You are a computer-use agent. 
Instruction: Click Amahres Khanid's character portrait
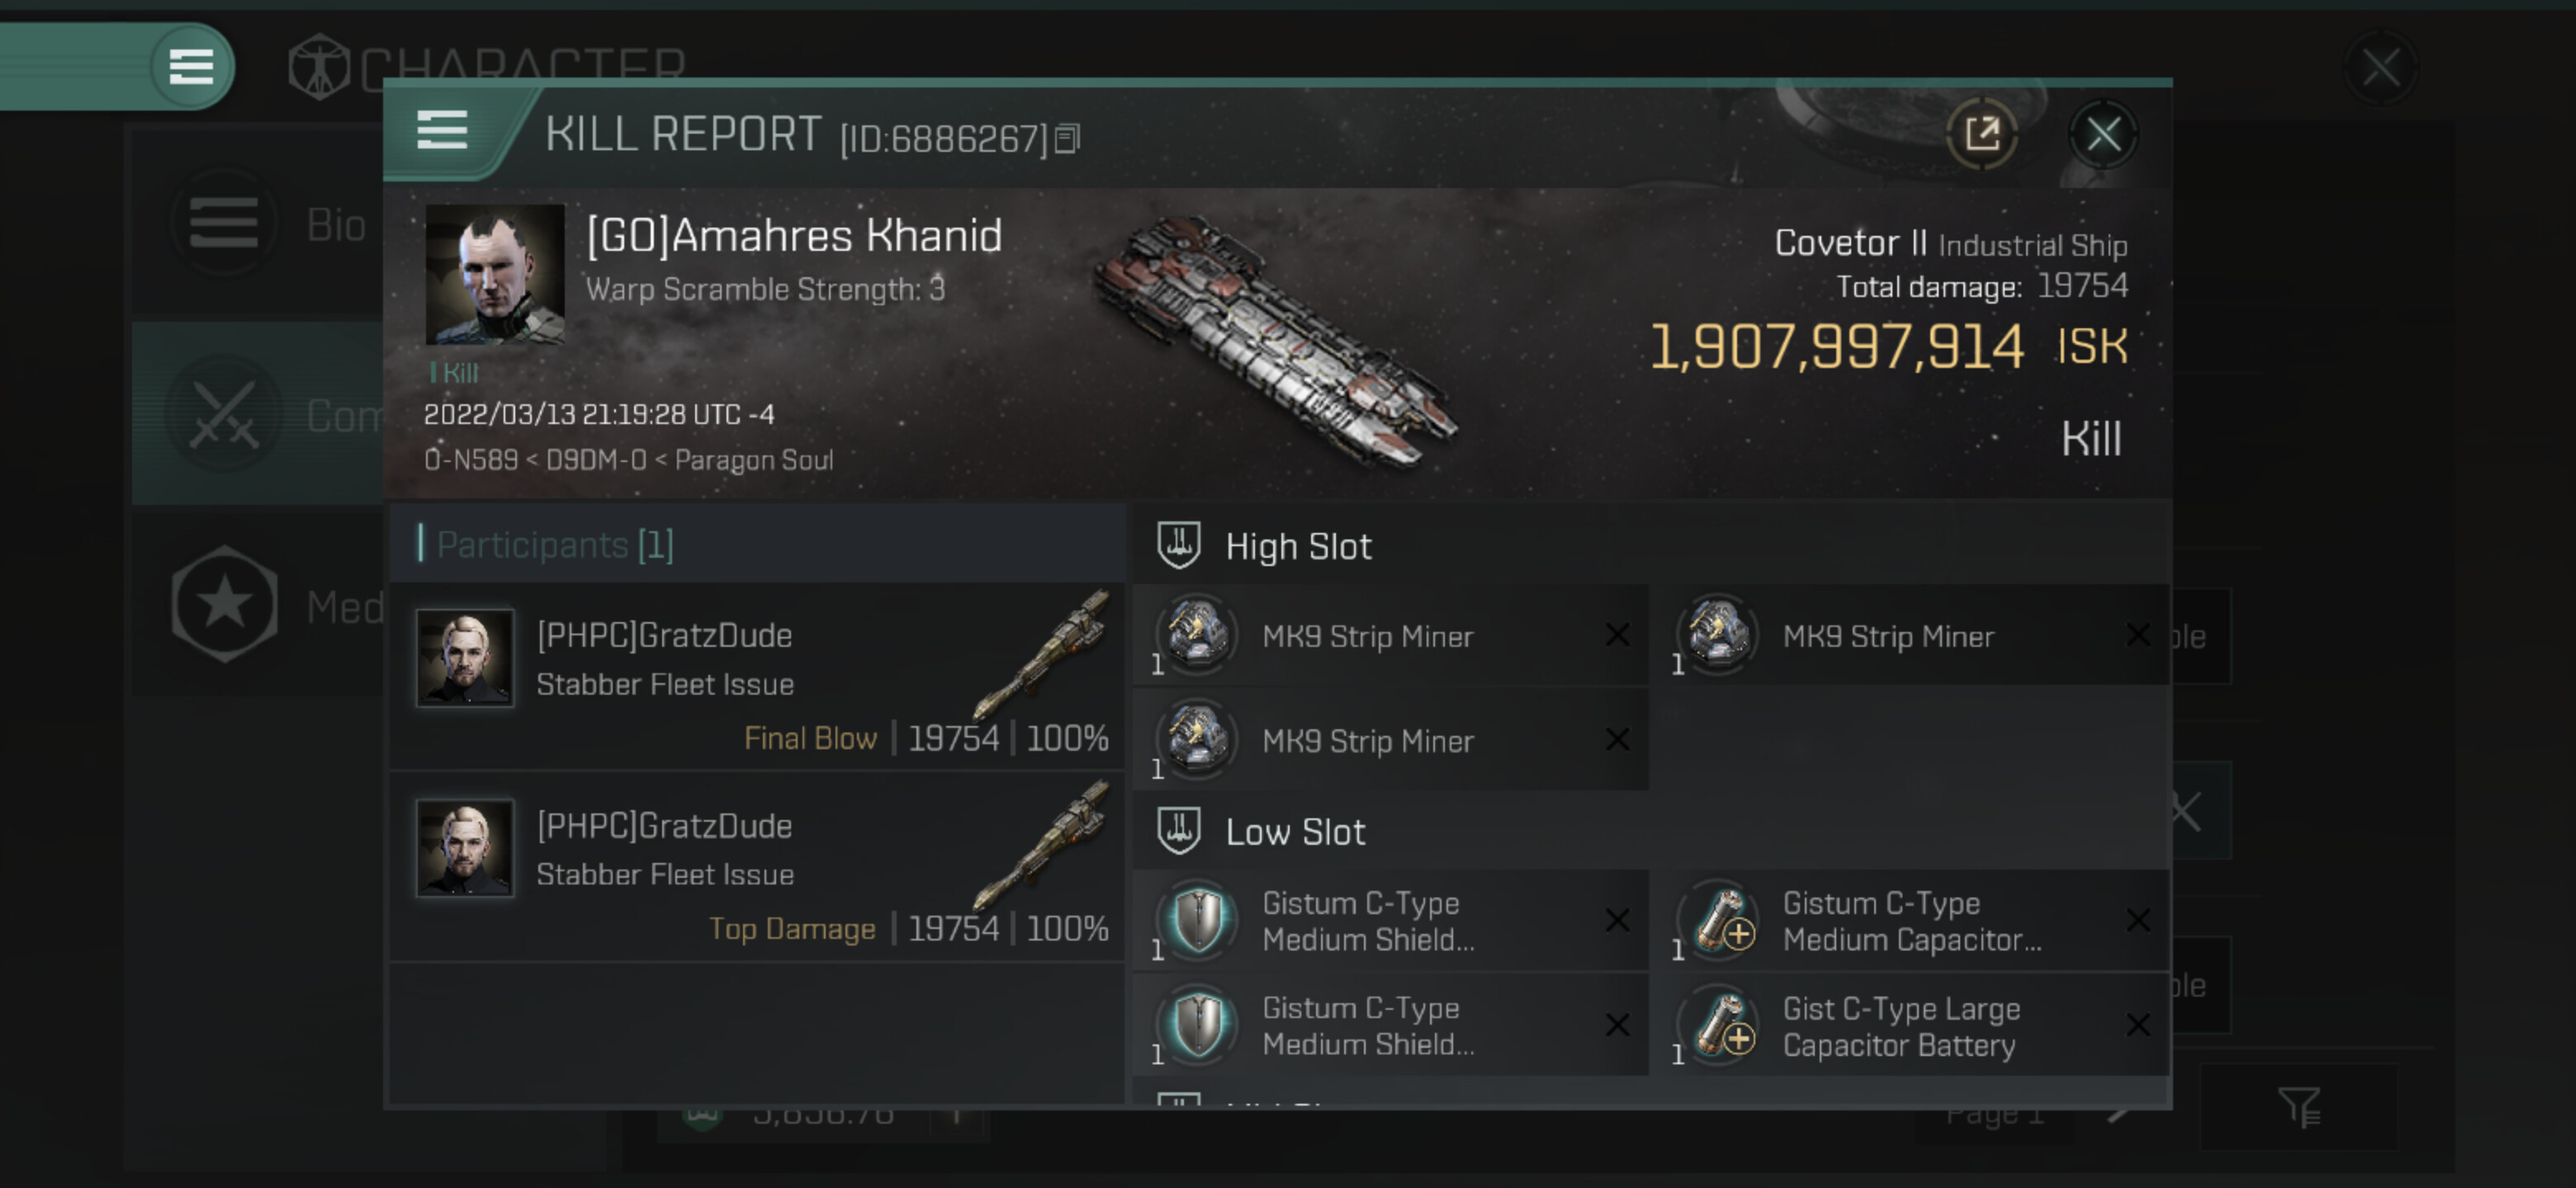pos(494,274)
